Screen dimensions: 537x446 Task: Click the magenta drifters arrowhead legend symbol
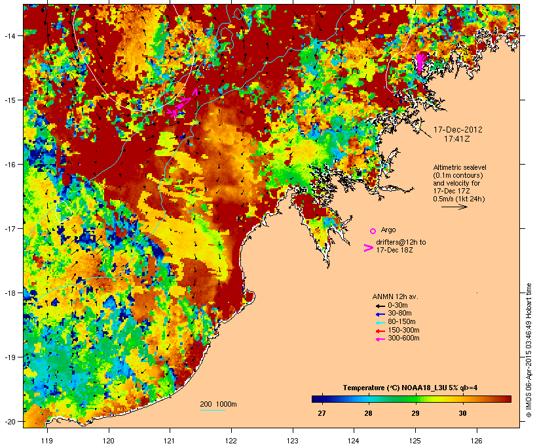coord(368,248)
